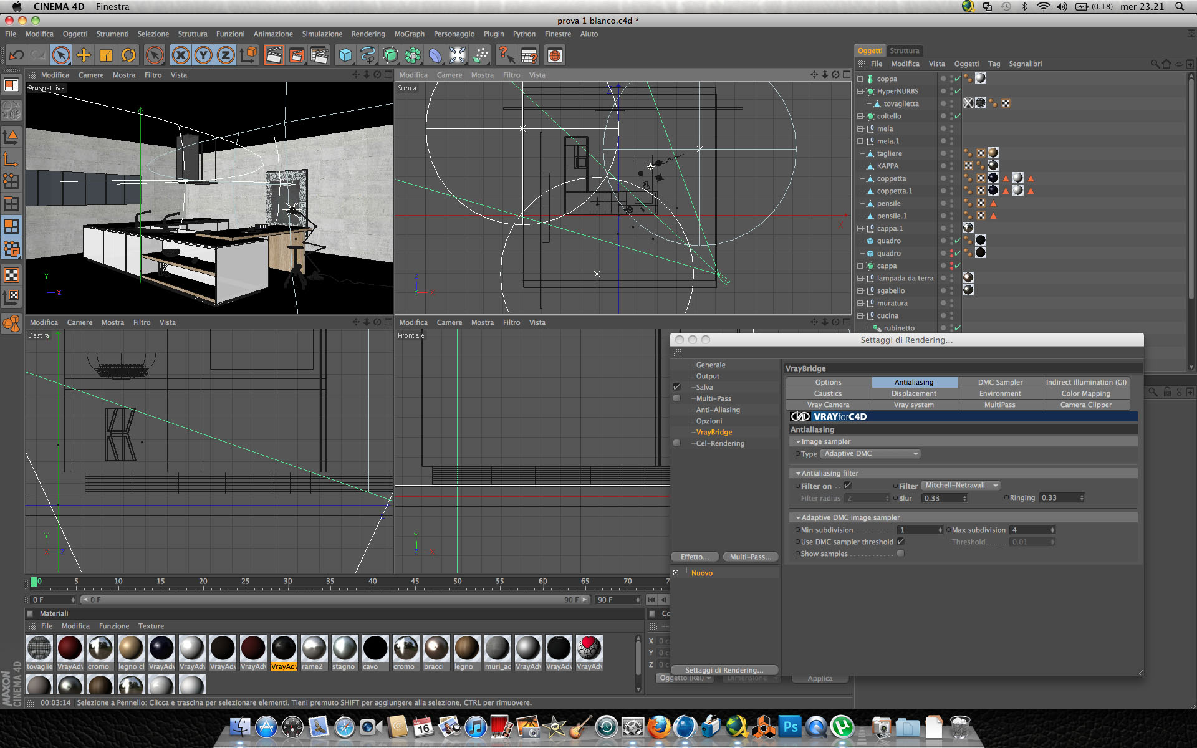Enable the Multi-Pass checkbox
Screen dimensions: 1197x748
point(676,398)
